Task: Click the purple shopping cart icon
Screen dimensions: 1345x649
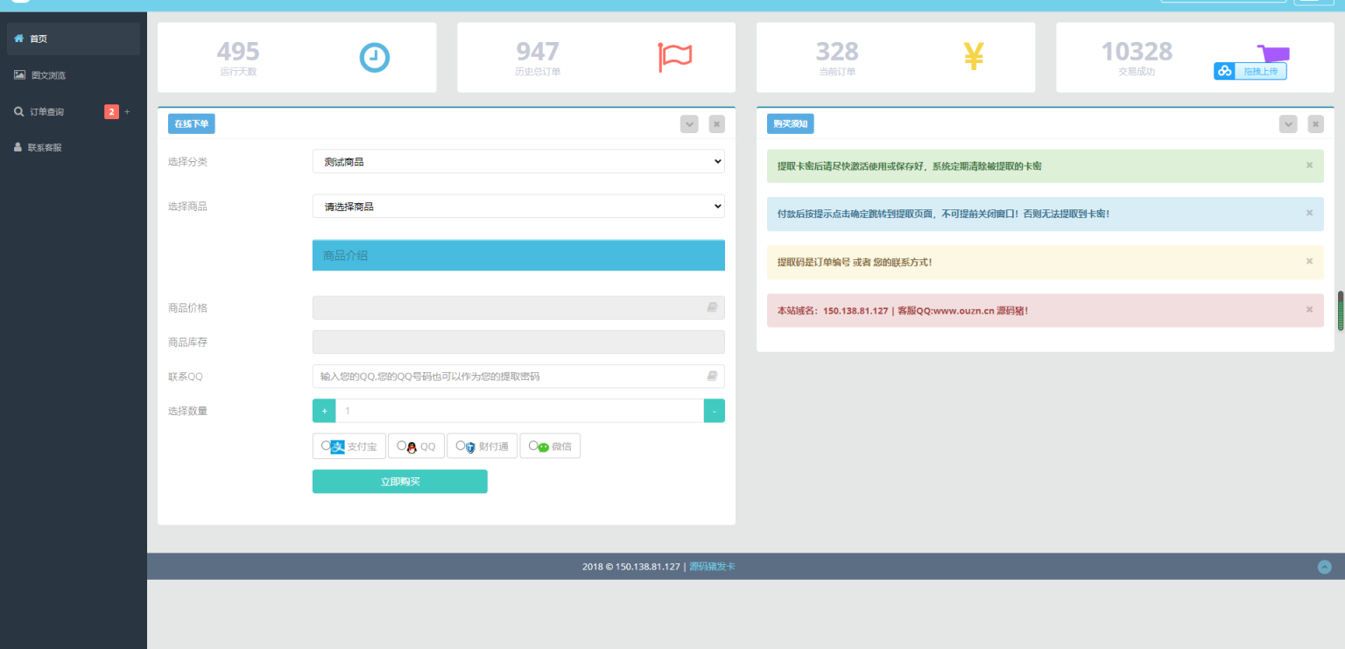Action: point(1272,53)
